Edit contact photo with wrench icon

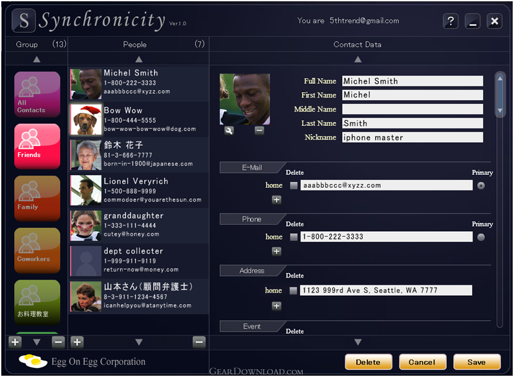point(229,131)
